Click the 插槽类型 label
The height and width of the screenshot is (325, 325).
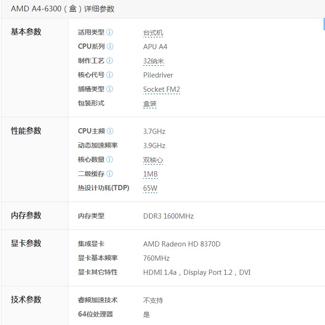tap(91, 89)
